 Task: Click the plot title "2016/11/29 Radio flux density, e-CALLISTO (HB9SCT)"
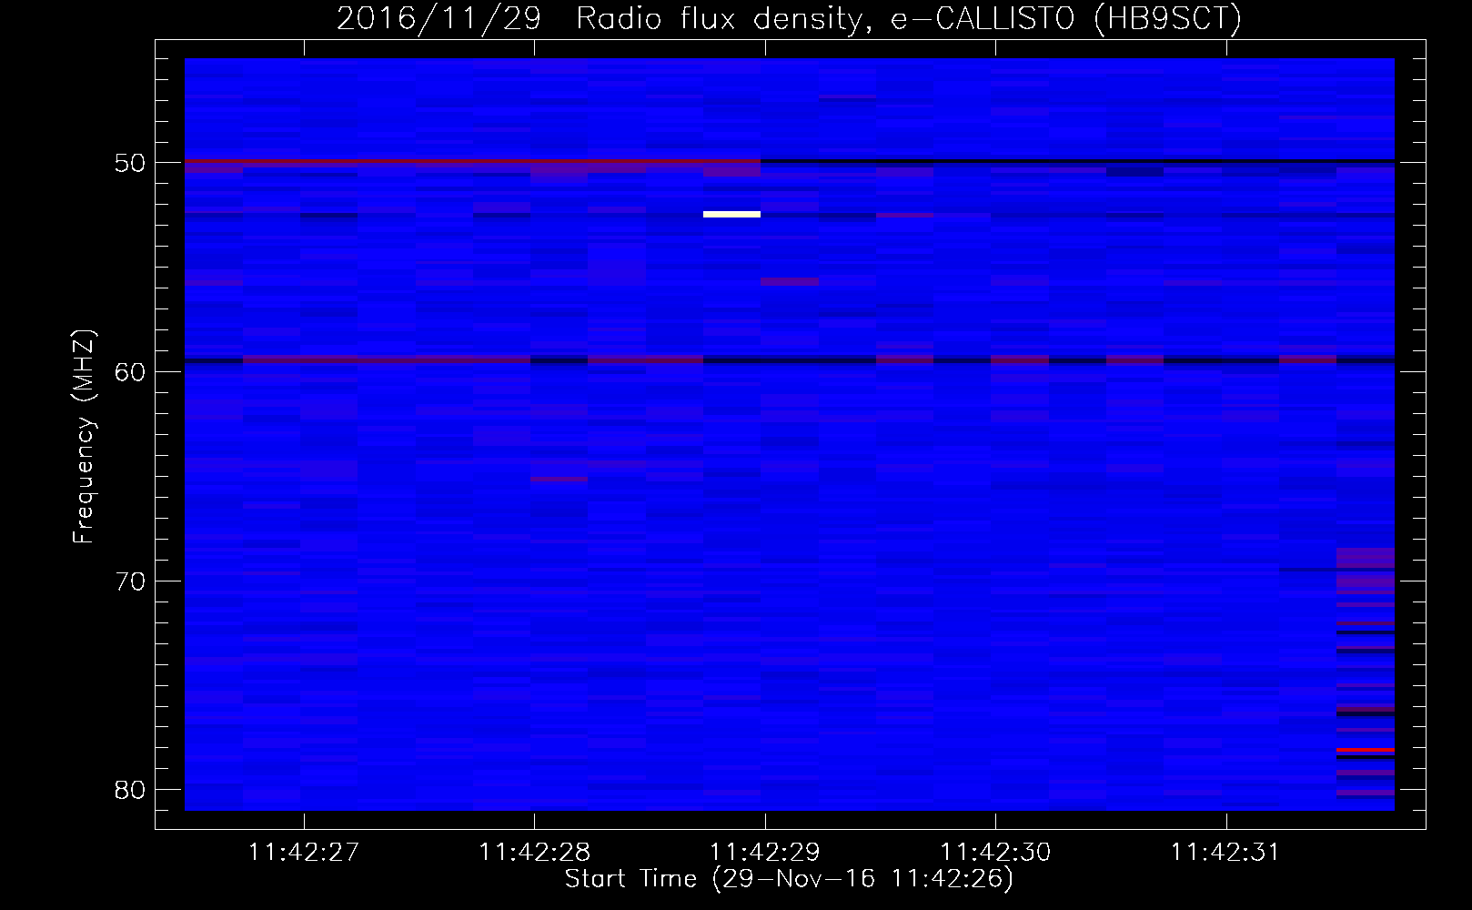tap(789, 18)
